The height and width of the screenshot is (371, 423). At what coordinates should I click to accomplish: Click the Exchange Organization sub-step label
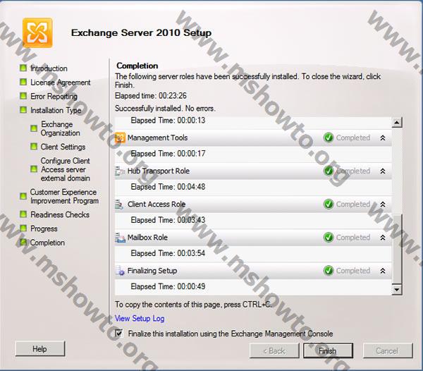(61, 128)
